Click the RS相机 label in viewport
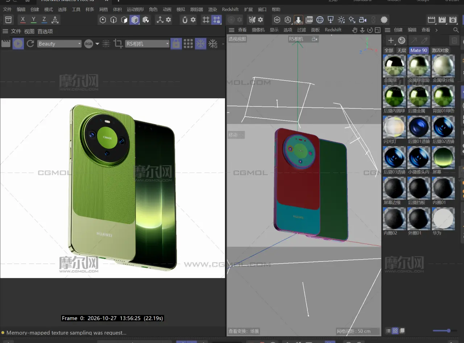This screenshot has width=464, height=343. pyautogui.click(x=296, y=39)
